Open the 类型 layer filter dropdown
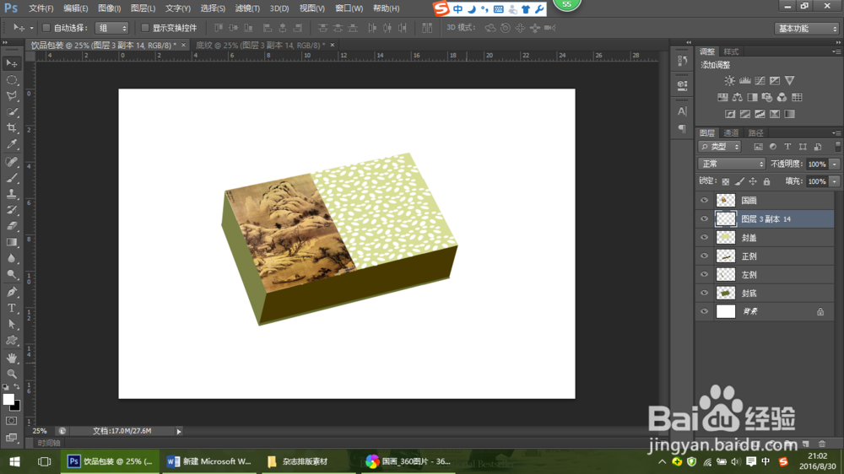The width and height of the screenshot is (844, 474). (720, 147)
